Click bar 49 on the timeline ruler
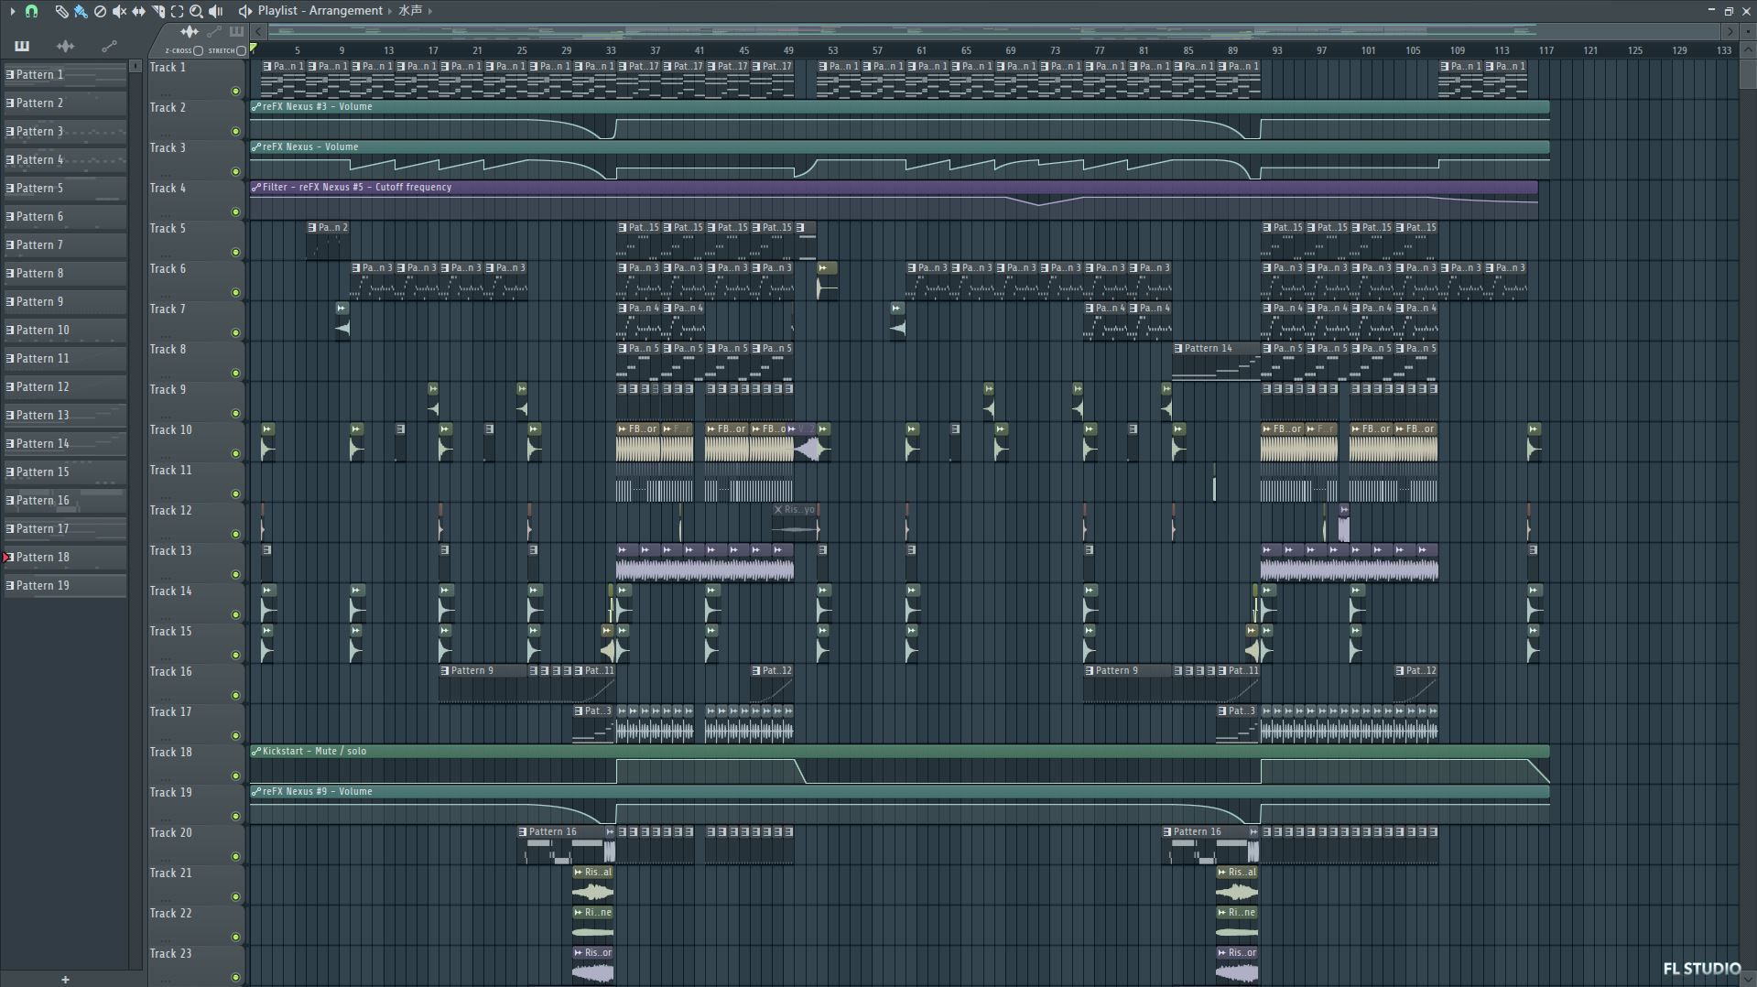Image resolution: width=1757 pixels, height=987 pixels. click(788, 50)
